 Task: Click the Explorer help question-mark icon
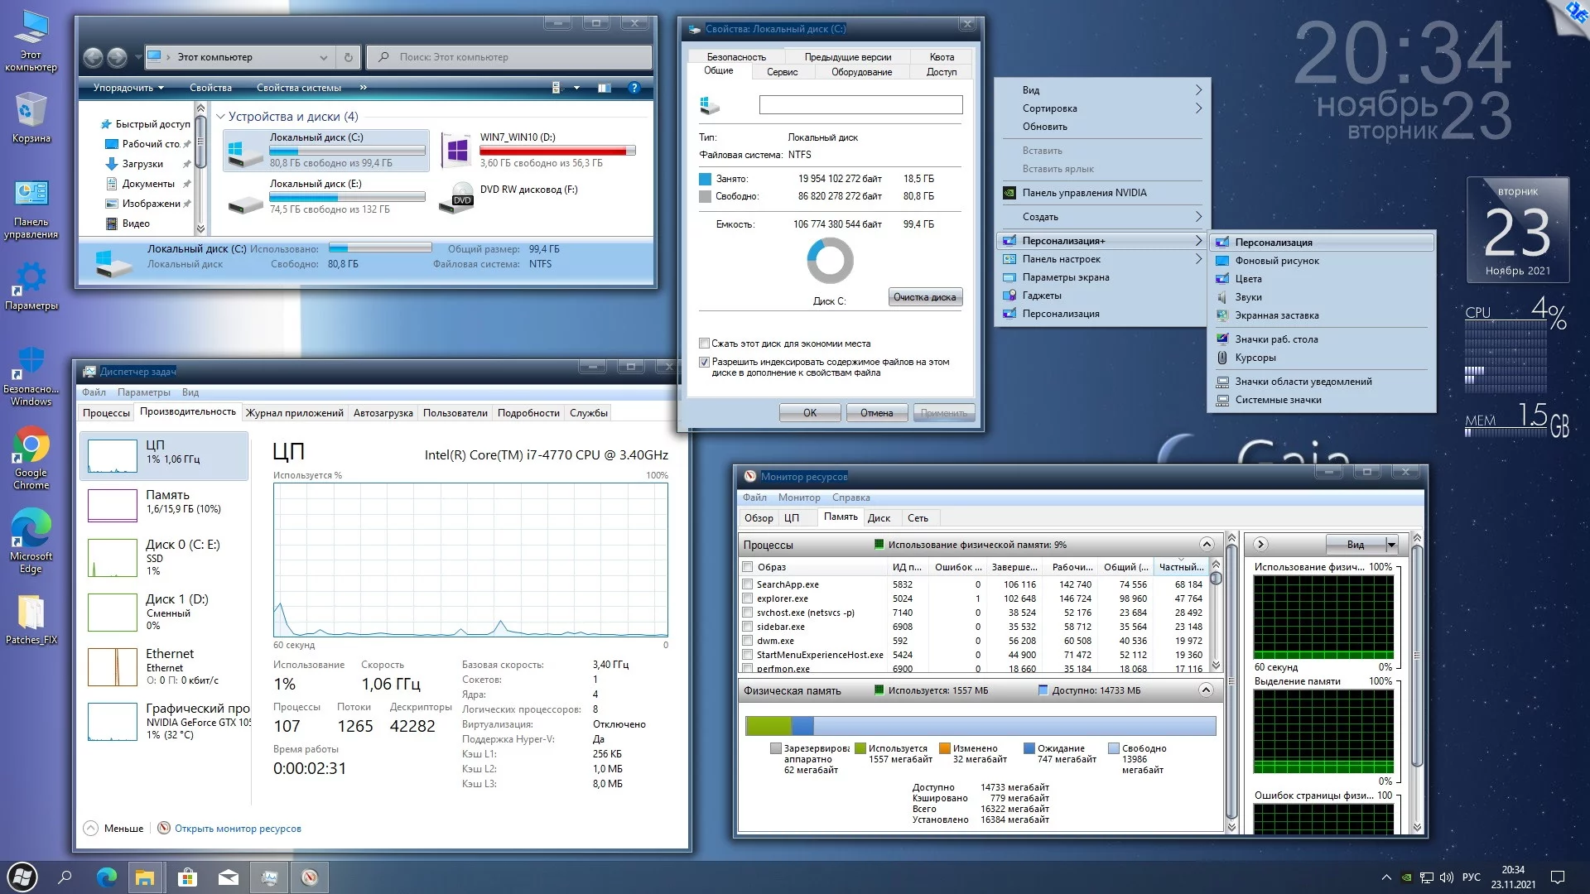[x=634, y=88]
